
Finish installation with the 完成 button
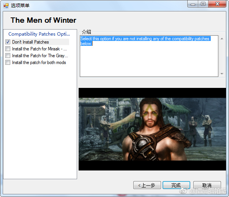(x=176, y=185)
